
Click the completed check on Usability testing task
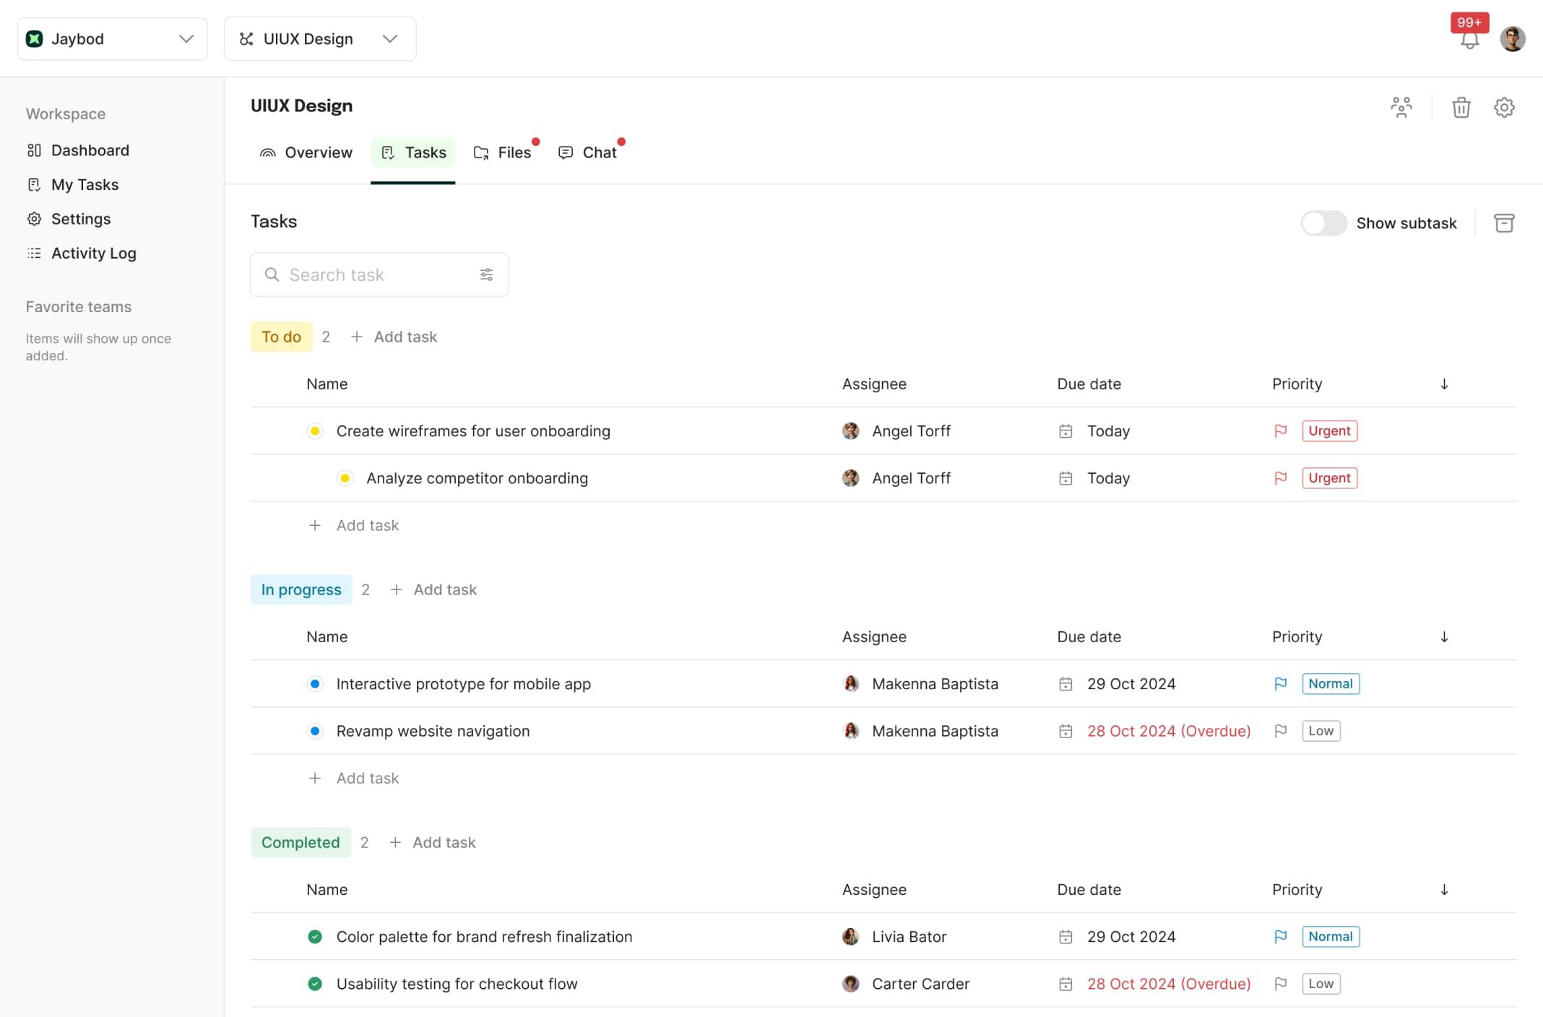(x=315, y=983)
